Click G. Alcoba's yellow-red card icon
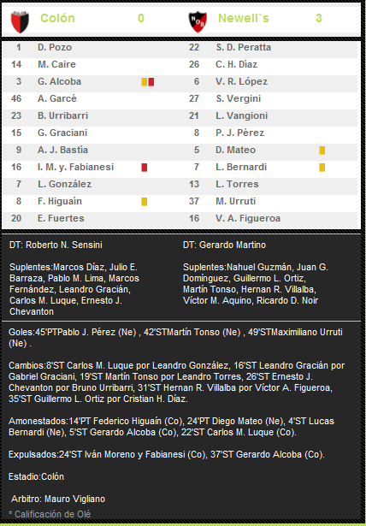 click(x=148, y=82)
